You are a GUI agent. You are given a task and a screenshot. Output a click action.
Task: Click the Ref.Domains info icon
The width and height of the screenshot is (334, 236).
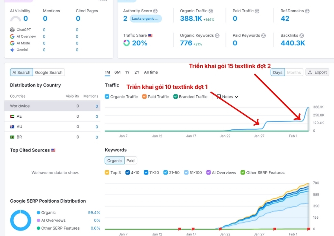coord(307,11)
